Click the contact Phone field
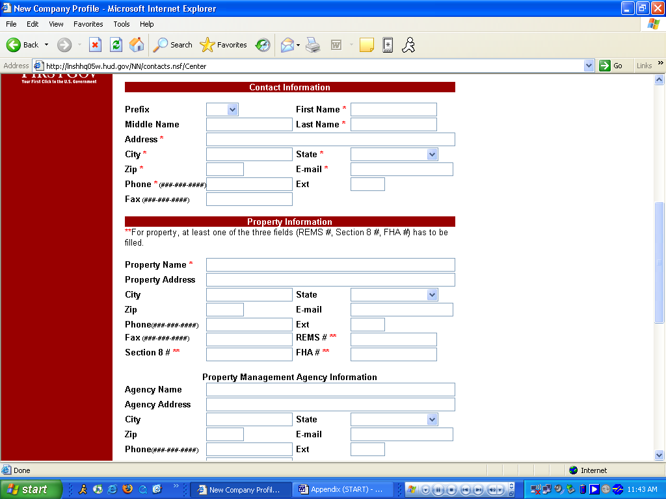666x499 pixels. pos(249,184)
